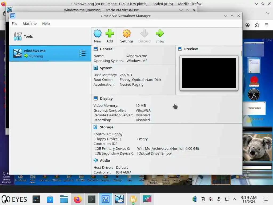
Task: Open Firefox extensions puzzle icon
Action: [x=257, y=25]
